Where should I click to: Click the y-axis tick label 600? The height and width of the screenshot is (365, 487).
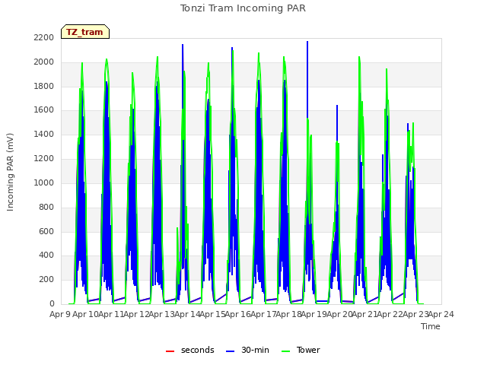click(x=46, y=231)
